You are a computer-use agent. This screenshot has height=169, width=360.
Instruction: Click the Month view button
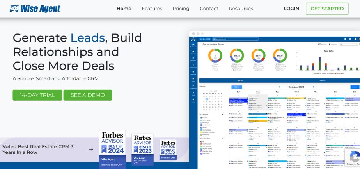click(355, 87)
